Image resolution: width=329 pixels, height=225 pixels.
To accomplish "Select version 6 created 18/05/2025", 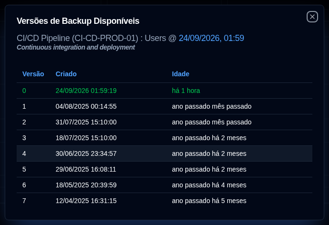I will tap(164, 185).
